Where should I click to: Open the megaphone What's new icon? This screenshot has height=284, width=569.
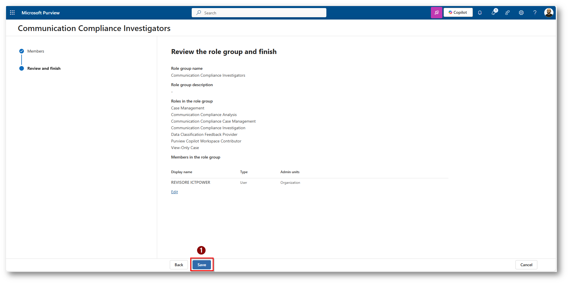coord(494,13)
